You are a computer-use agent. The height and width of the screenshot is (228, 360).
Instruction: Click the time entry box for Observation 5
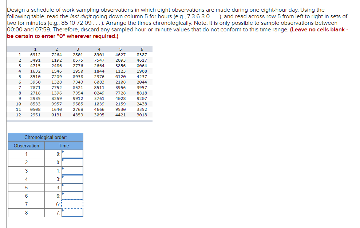(73, 187)
